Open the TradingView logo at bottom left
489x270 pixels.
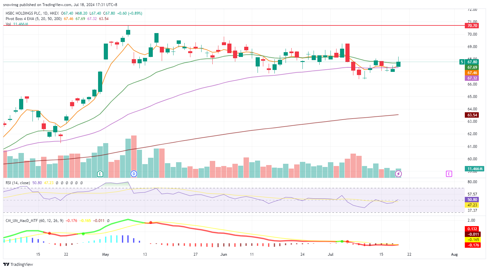point(18,264)
